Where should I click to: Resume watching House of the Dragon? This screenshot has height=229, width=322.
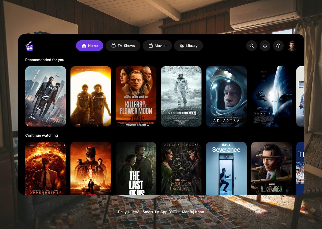point(181,168)
